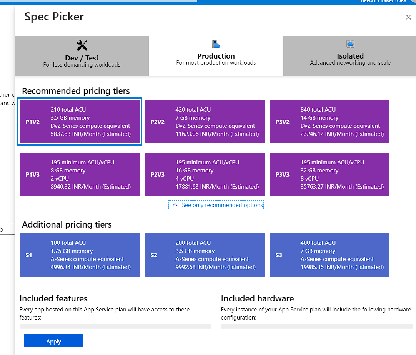Pick the P3V2 14 GB memory tier
Screen dimensions: 416x355
point(329,121)
